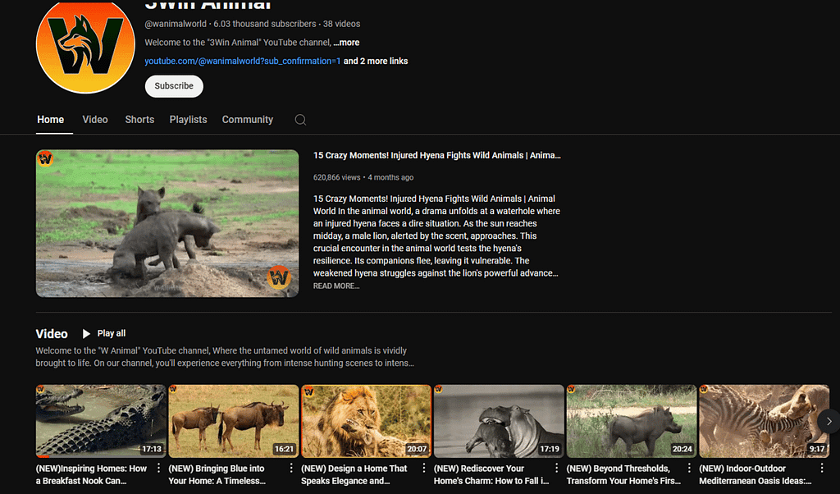Open options menu for Rediscover Your Home's Charm video
The width and height of the screenshot is (840, 494).
pyautogui.click(x=557, y=469)
